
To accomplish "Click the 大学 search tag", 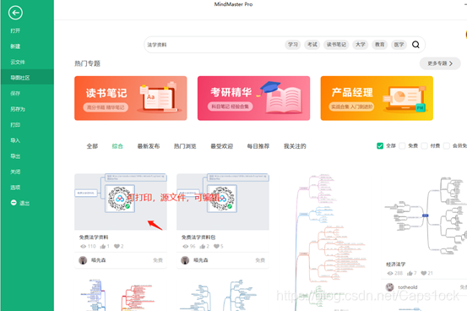I will 360,45.
